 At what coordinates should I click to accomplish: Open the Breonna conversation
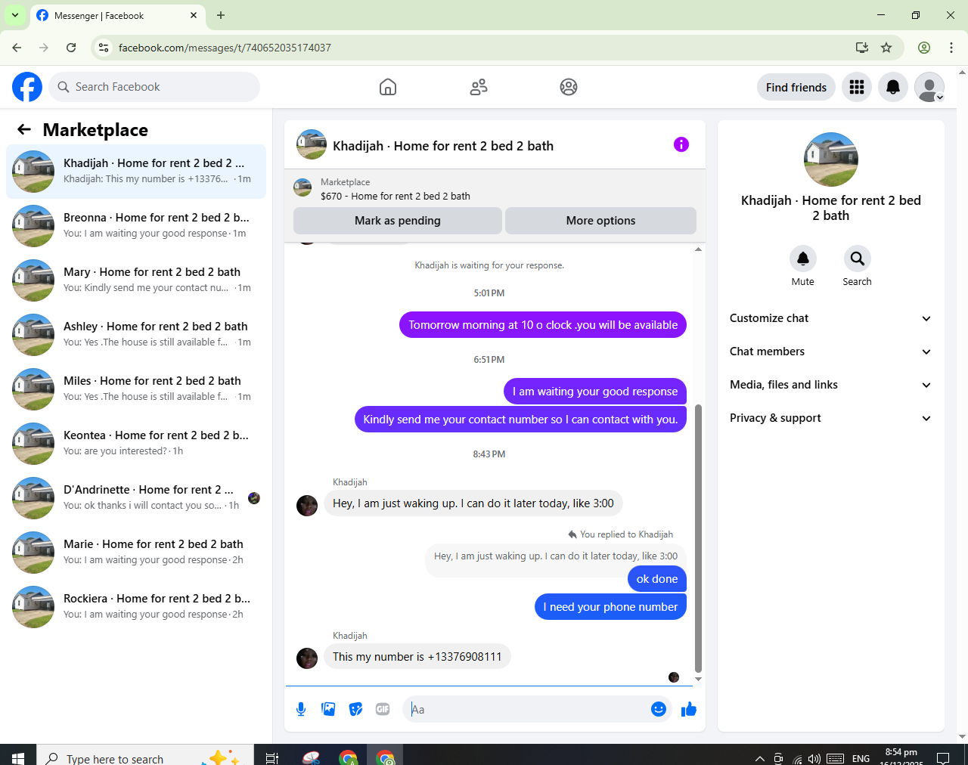[x=136, y=226]
